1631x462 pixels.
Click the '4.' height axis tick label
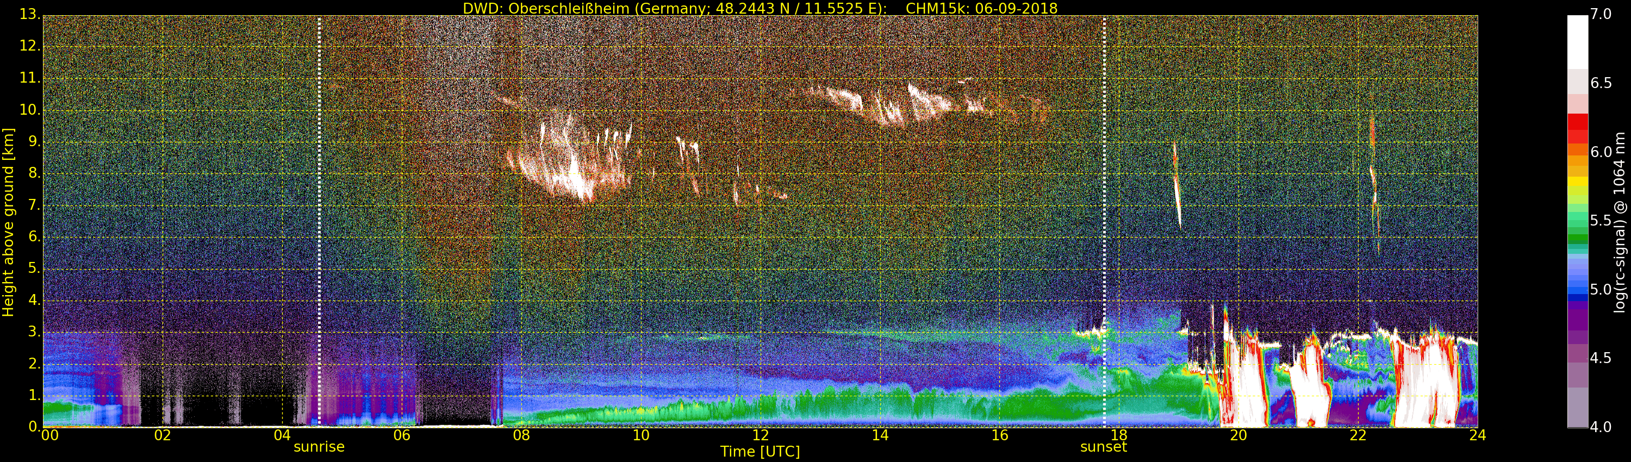point(34,300)
